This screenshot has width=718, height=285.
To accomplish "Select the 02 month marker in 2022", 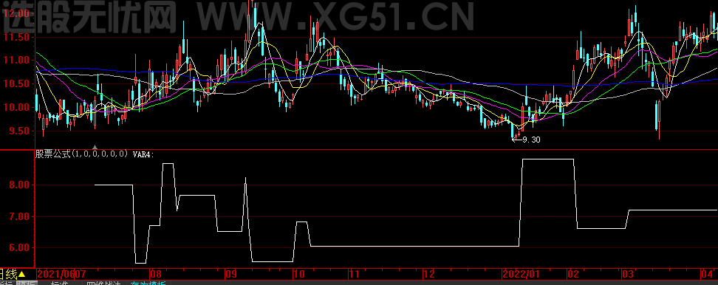I will click(x=573, y=275).
